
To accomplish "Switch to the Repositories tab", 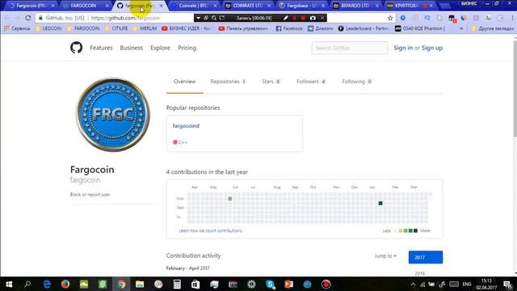I will point(228,82).
